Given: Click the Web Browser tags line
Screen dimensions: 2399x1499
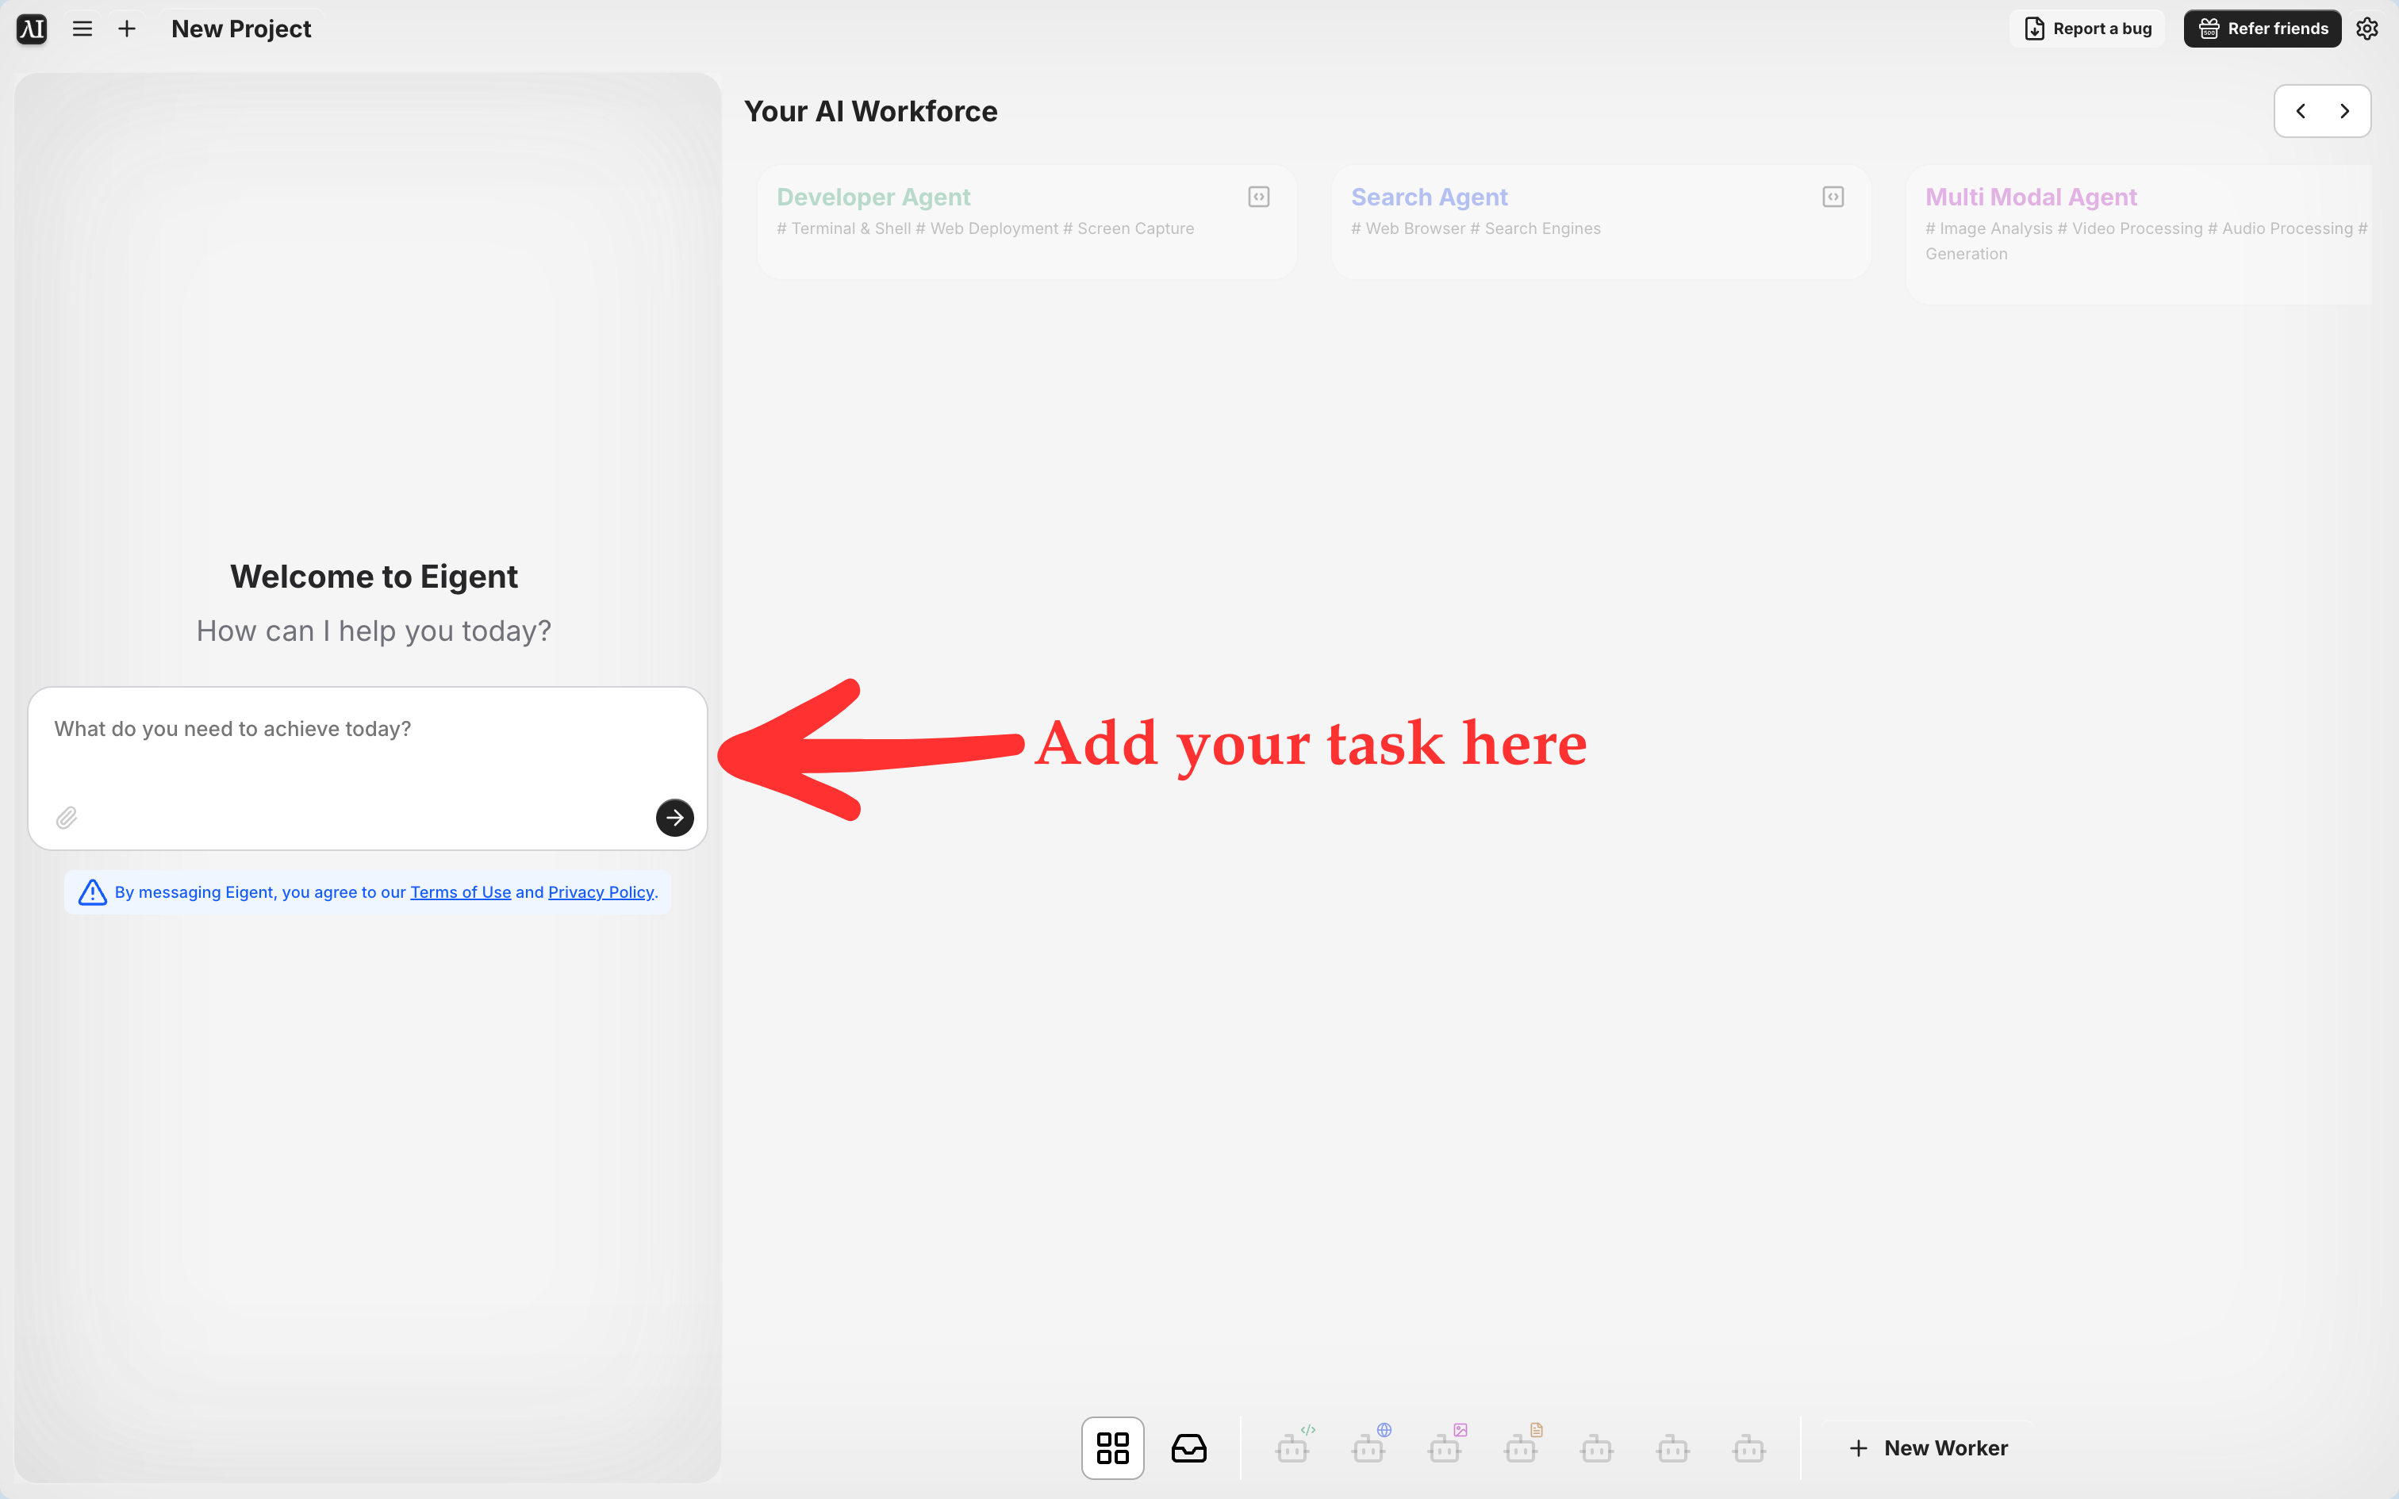Looking at the screenshot, I should click(x=1475, y=228).
